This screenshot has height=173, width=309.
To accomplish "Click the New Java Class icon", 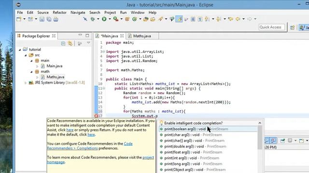I will (135, 19).
